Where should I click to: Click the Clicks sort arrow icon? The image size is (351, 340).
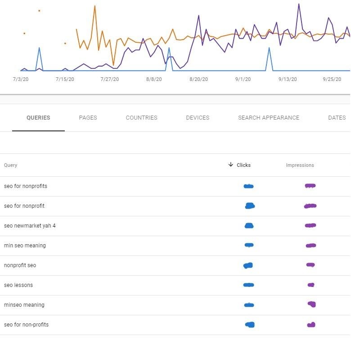pyautogui.click(x=231, y=165)
